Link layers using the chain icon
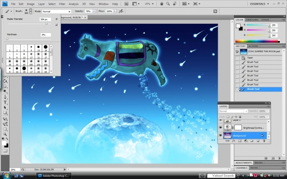287x179 pixels. click(227, 141)
